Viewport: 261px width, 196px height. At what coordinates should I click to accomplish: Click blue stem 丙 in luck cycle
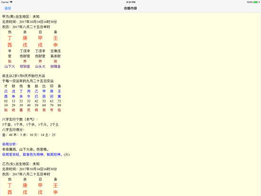(x=29, y=91)
